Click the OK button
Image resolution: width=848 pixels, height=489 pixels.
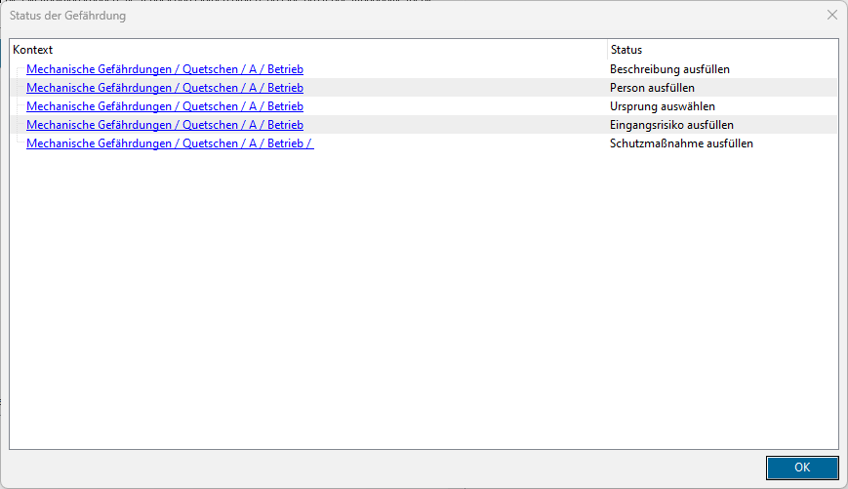[802, 468]
